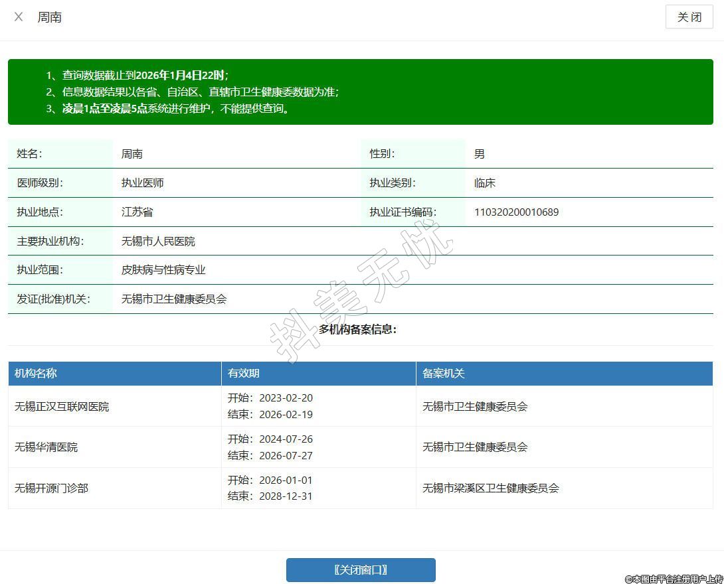Select the 机构名称 column header
This screenshot has height=584, width=724.
tap(36, 373)
